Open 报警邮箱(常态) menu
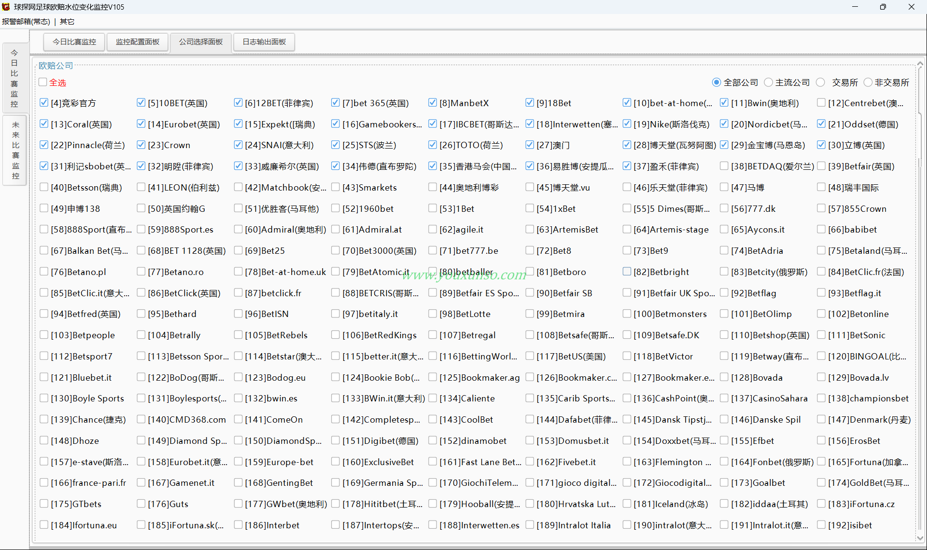The width and height of the screenshot is (927, 550). [x=26, y=22]
